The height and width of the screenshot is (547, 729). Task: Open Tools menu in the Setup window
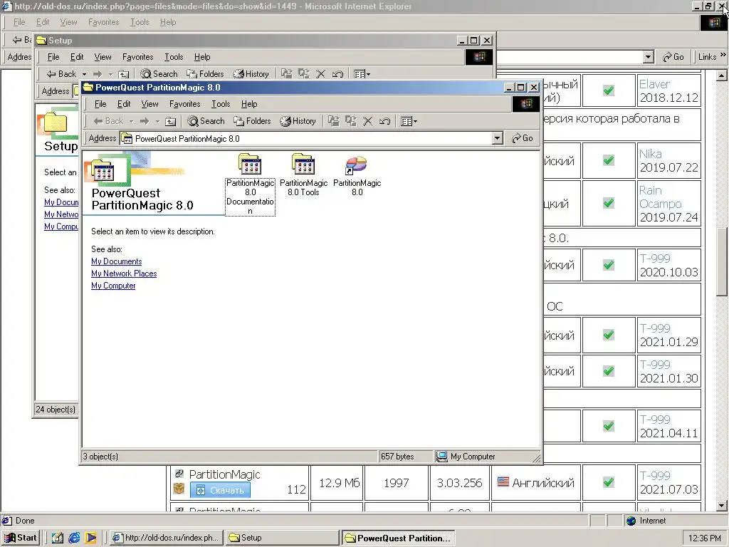174,57
